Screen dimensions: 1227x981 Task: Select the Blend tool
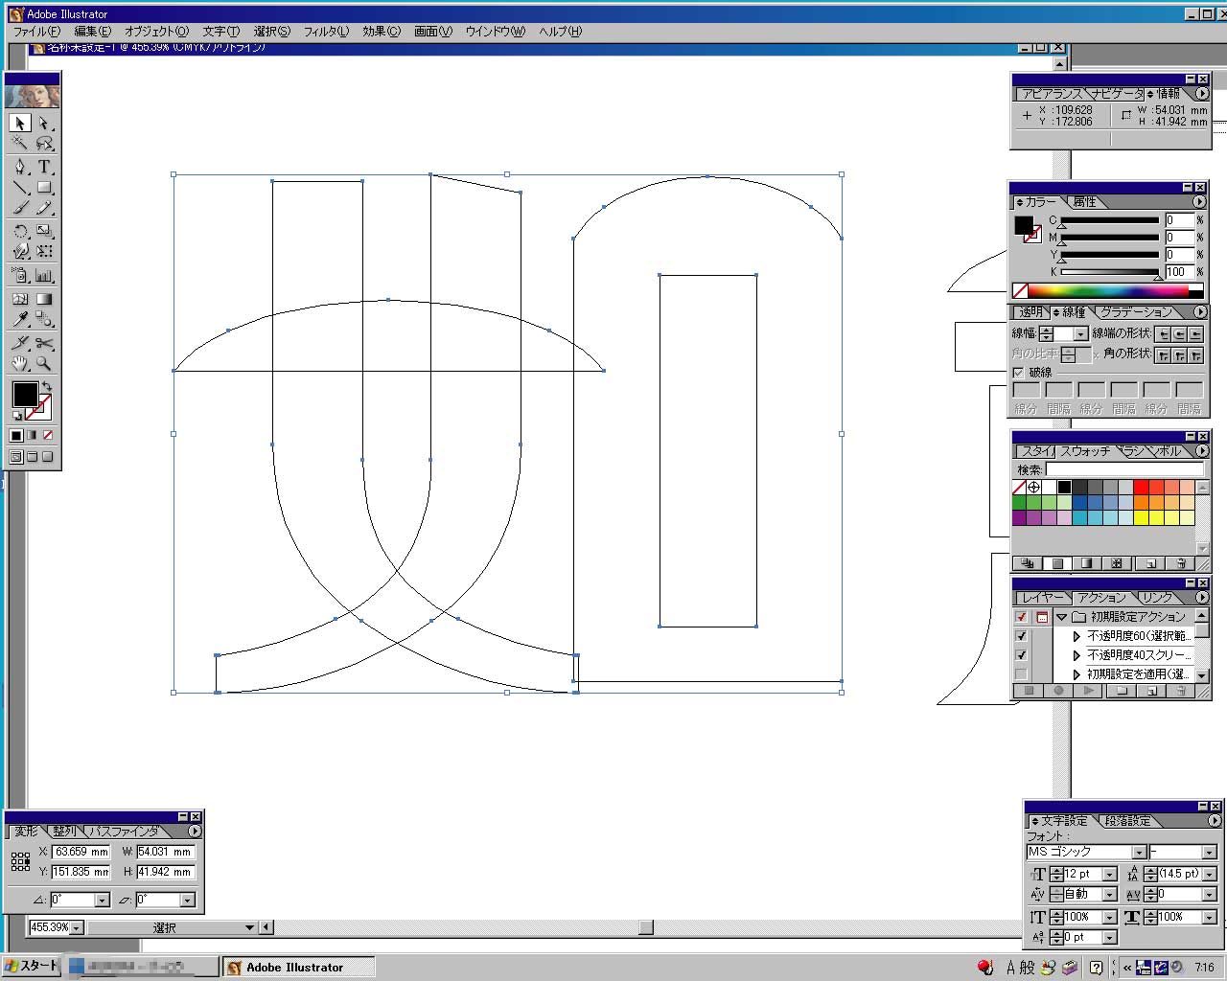pos(44,319)
